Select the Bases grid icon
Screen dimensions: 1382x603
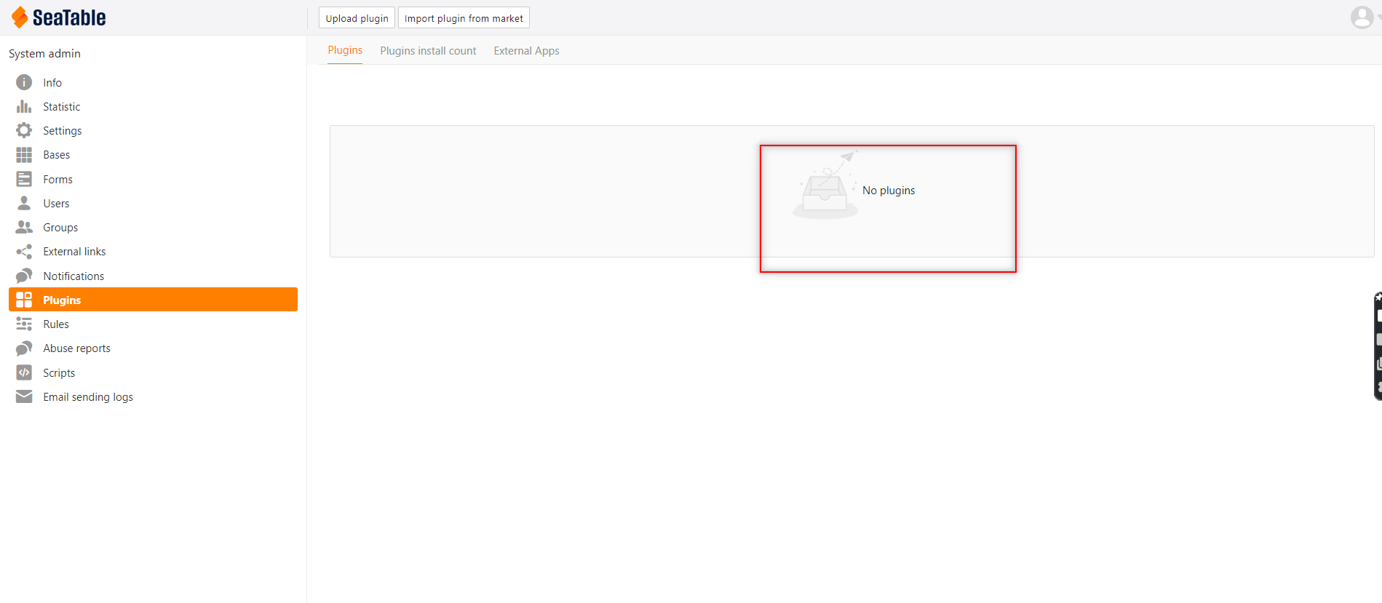point(24,155)
